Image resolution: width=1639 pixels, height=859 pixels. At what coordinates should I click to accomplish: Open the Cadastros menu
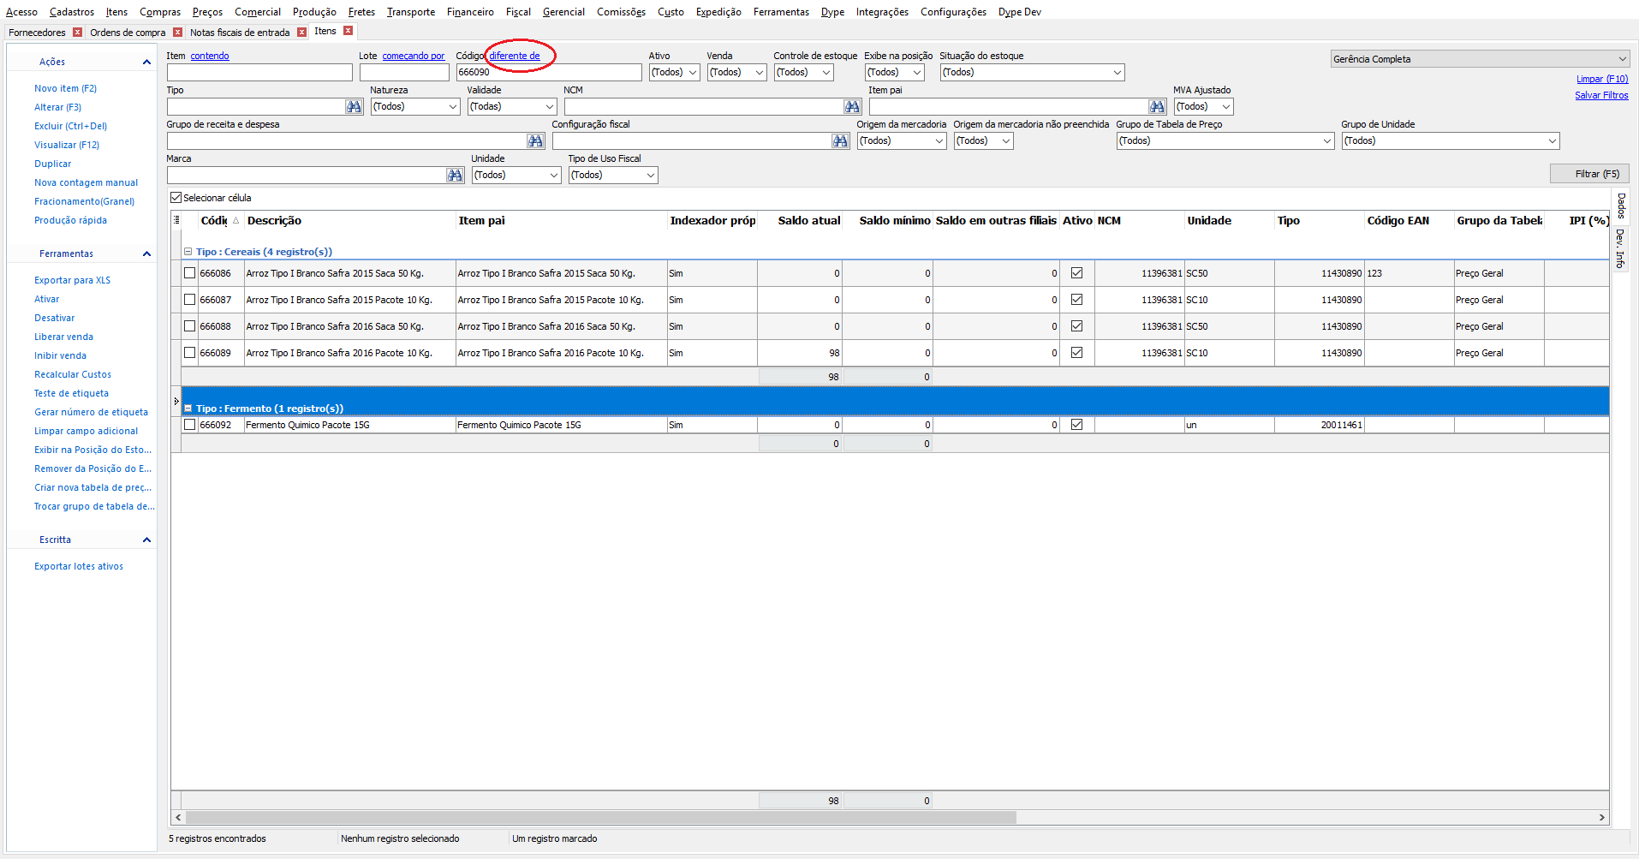point(72,12)
